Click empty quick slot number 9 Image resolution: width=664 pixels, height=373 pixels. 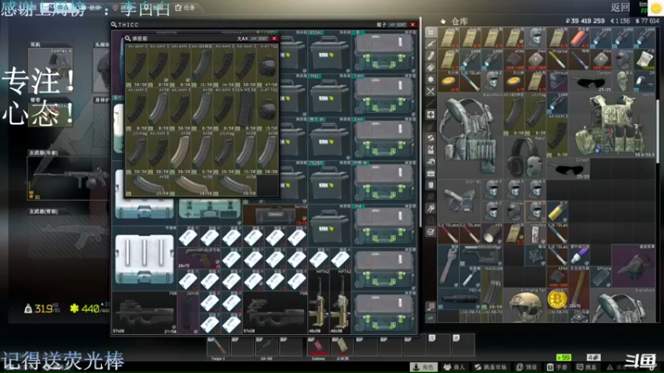pyautogui.click(x=439, y=346)
